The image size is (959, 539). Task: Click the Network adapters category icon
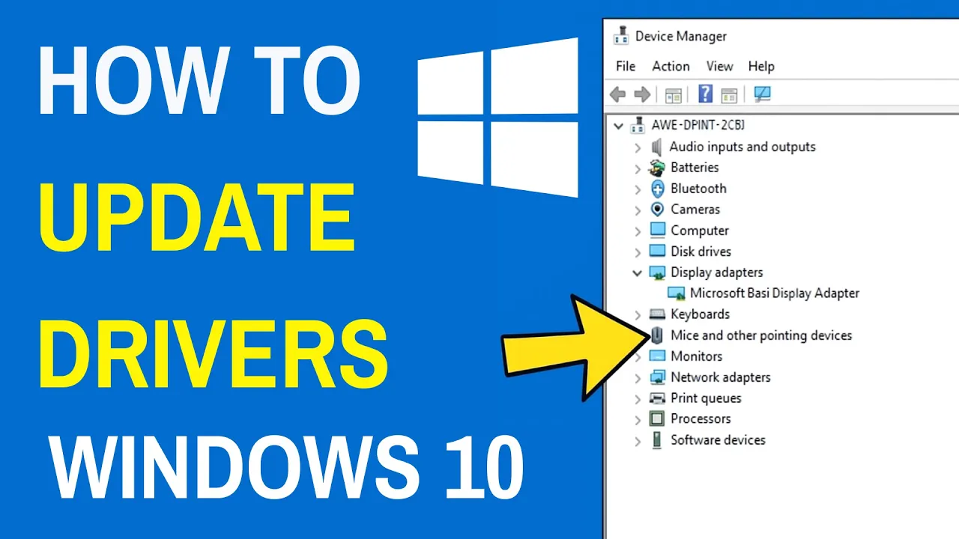coord(656,377)
